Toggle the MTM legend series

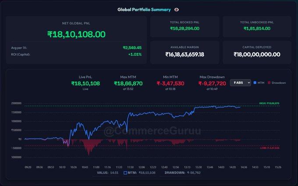259,83
